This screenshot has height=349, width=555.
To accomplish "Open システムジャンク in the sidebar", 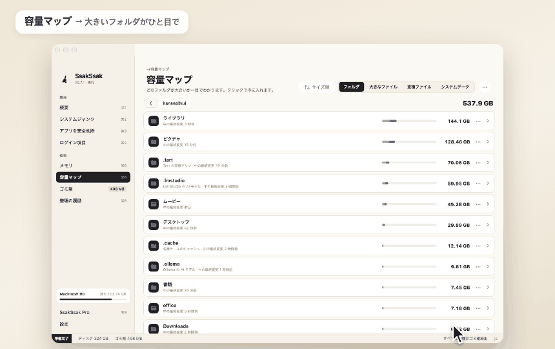I will tap(93, 120).
